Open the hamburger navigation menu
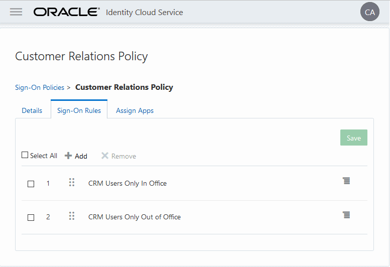This screenshot has height=267, width=390. tap(16, 12)
